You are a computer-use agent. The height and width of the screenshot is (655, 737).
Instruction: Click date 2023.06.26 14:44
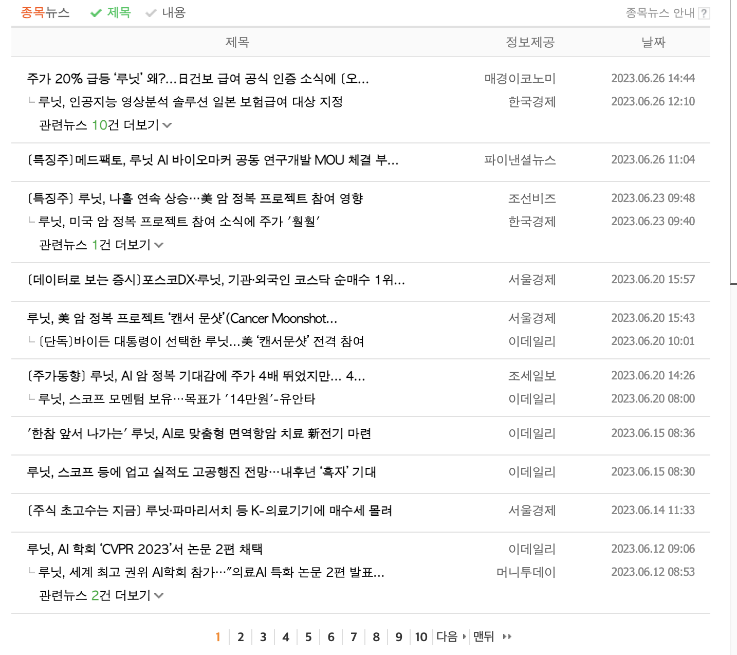click(x=653, y=78)
